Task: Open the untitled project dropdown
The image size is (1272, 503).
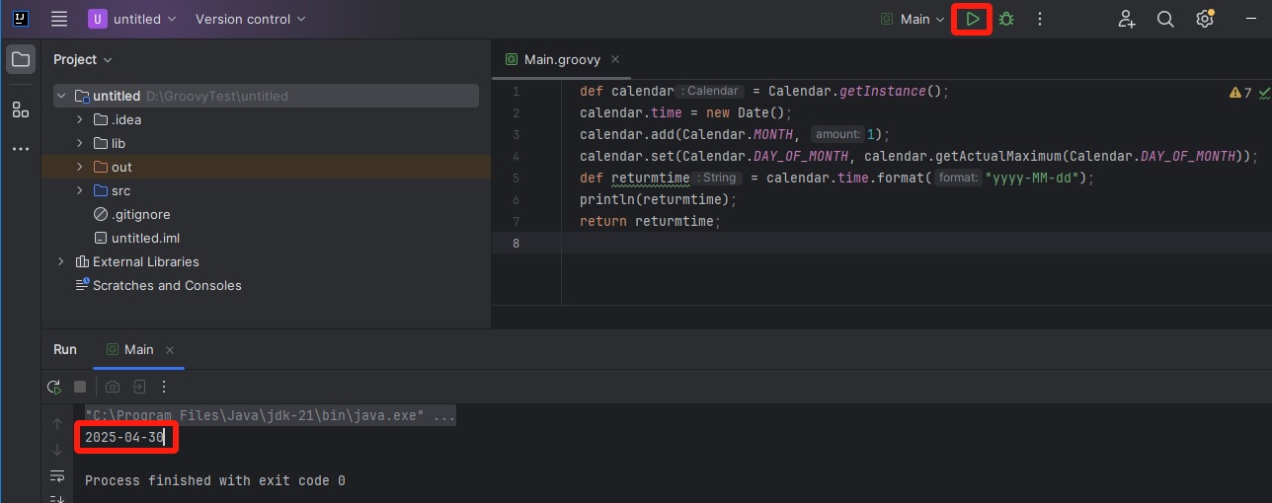Action: [132, 19]
